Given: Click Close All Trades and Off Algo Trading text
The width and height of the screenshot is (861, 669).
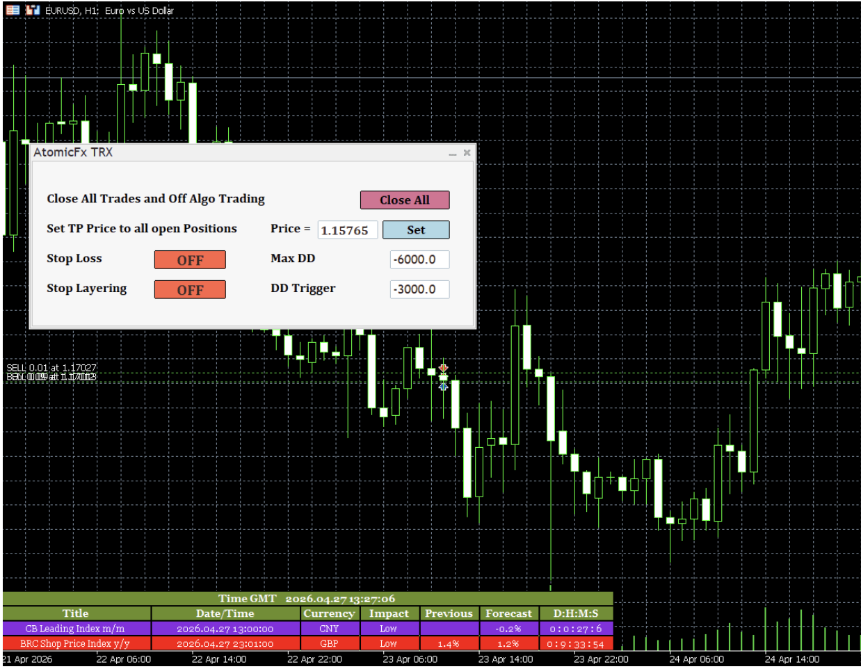Looking at the screenshot, I should (x=156, y=198).
